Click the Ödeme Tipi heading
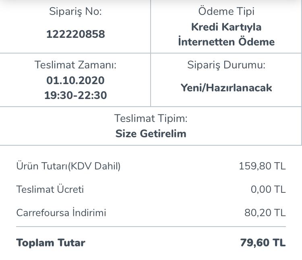 coord(226,11)
